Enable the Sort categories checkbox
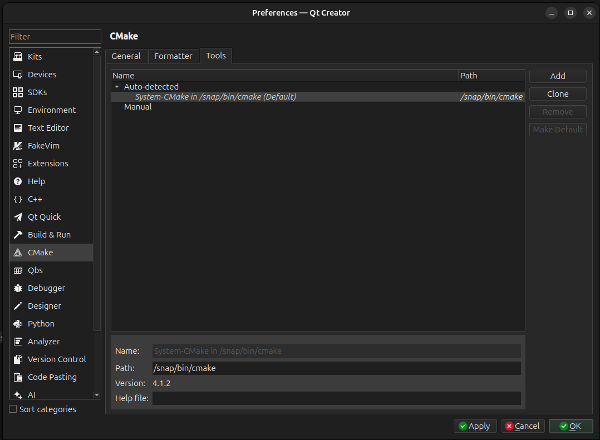Viewport: 600px width, 440px height. click(x=13, y=409)
